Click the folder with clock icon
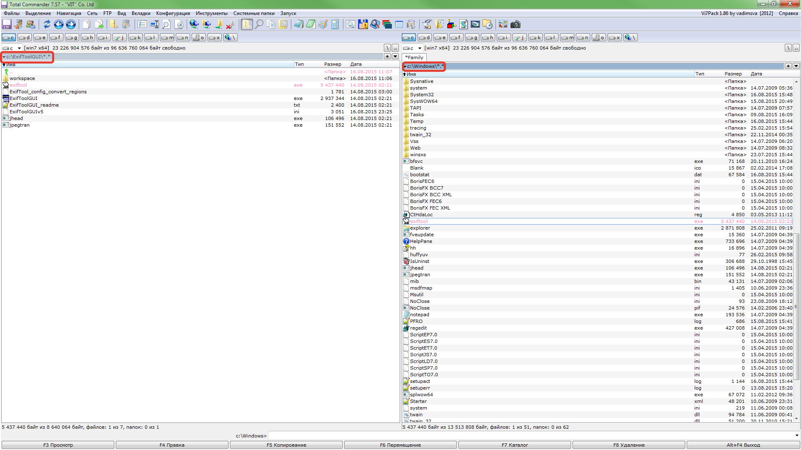Image resolution: width=801 pixels, height=450 pixels. (488, 24)
